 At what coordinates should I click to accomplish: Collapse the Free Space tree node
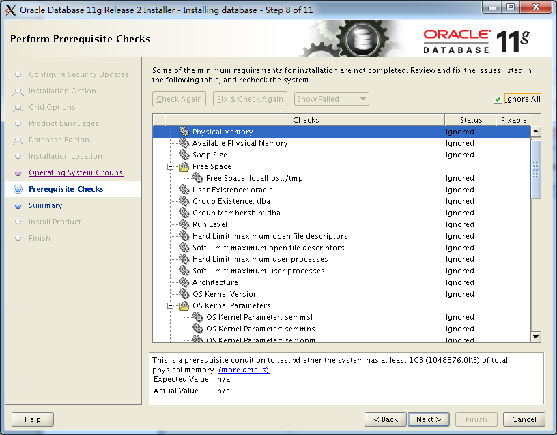coord(171,166)
